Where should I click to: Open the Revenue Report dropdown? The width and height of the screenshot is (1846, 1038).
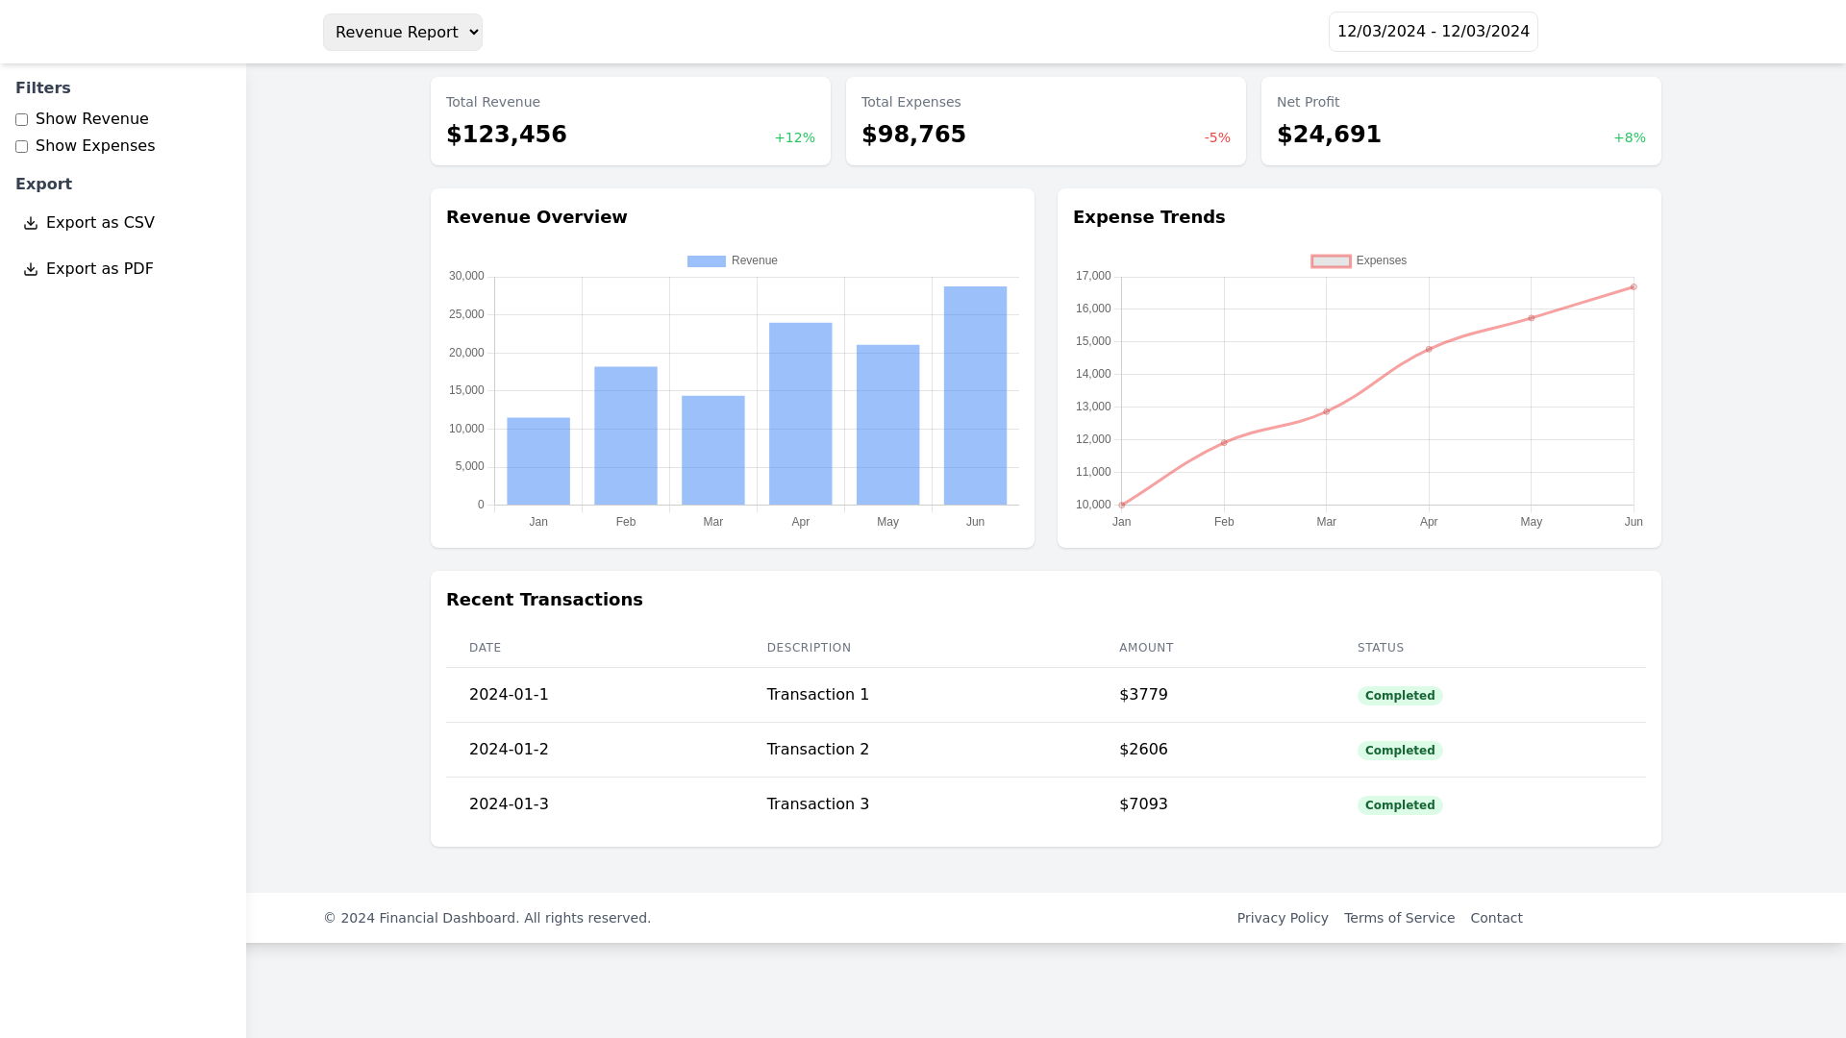coord(402,33)
